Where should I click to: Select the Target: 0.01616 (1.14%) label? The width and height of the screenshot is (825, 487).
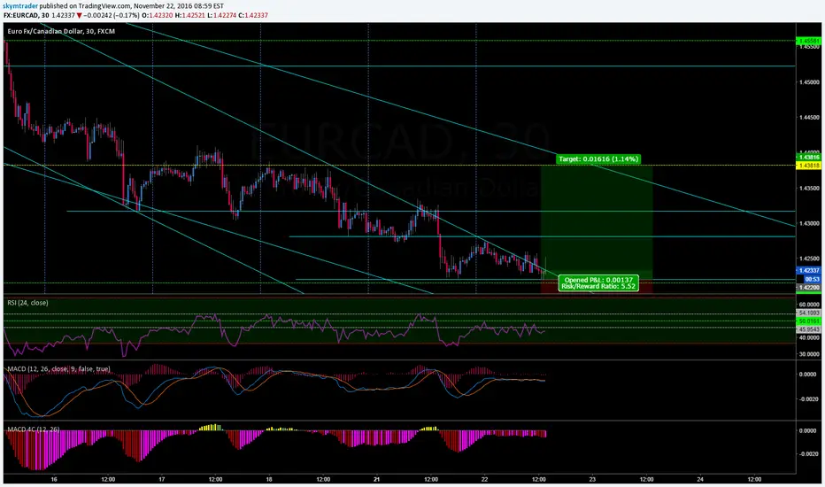pyautogui.click(x=598, y=158)
